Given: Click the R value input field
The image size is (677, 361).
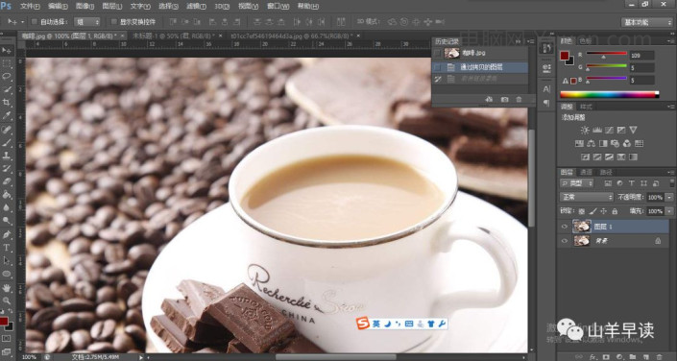Looking at the screenshot, I should point(641,56).
